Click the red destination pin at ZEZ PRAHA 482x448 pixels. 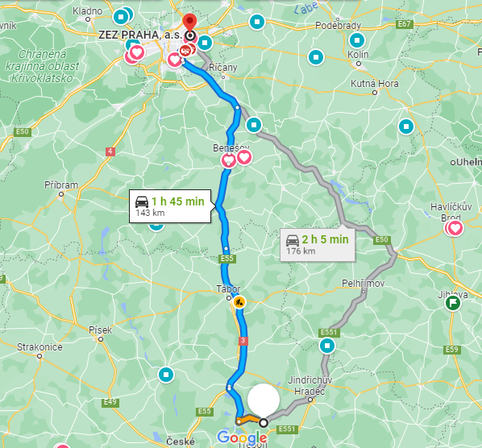189,23
